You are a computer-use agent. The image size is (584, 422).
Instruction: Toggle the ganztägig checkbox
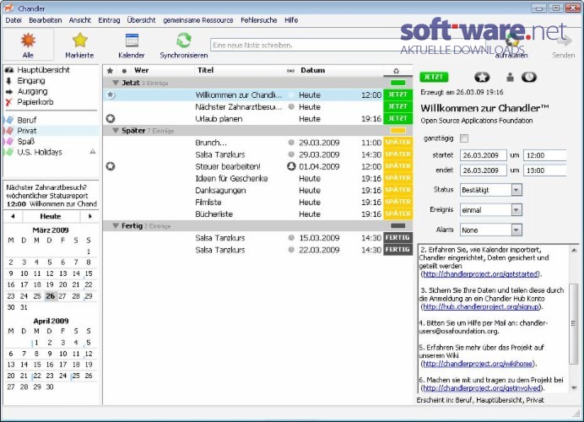pos(463,138)
